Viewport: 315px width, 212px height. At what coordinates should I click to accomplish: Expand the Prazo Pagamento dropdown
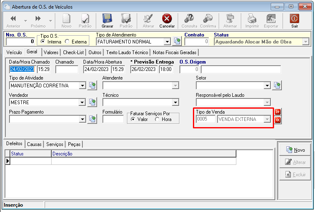(x=82, y=119)
